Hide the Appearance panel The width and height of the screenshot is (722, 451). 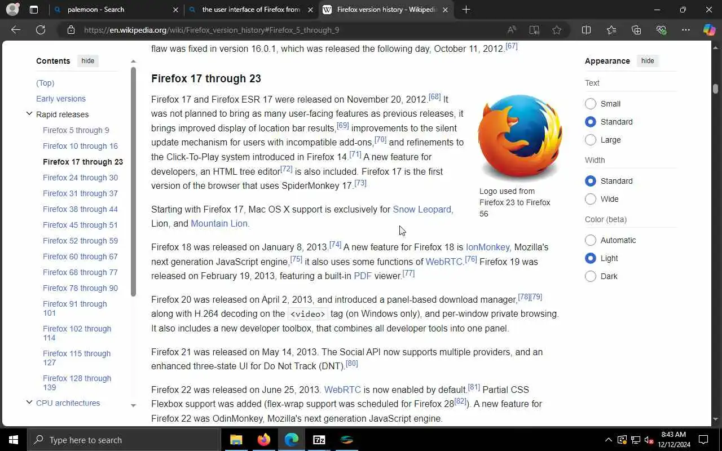pyautogui.click(x=648, y=61)
